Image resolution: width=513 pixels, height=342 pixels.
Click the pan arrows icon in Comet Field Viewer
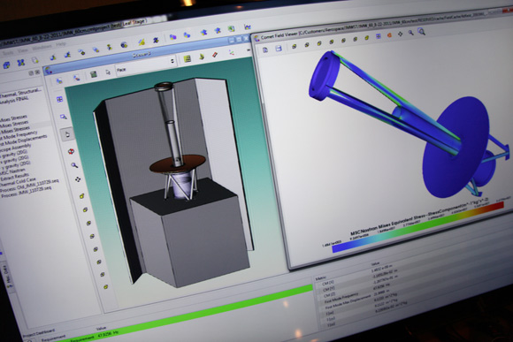[400, 34]
